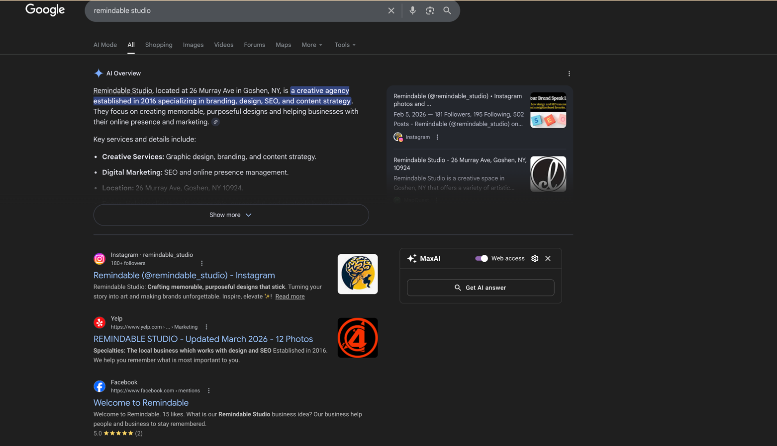This screenshot has height=446, width=777.
Task: Click 'Creative Services:' bullet text
Action: tap(133, 156)
